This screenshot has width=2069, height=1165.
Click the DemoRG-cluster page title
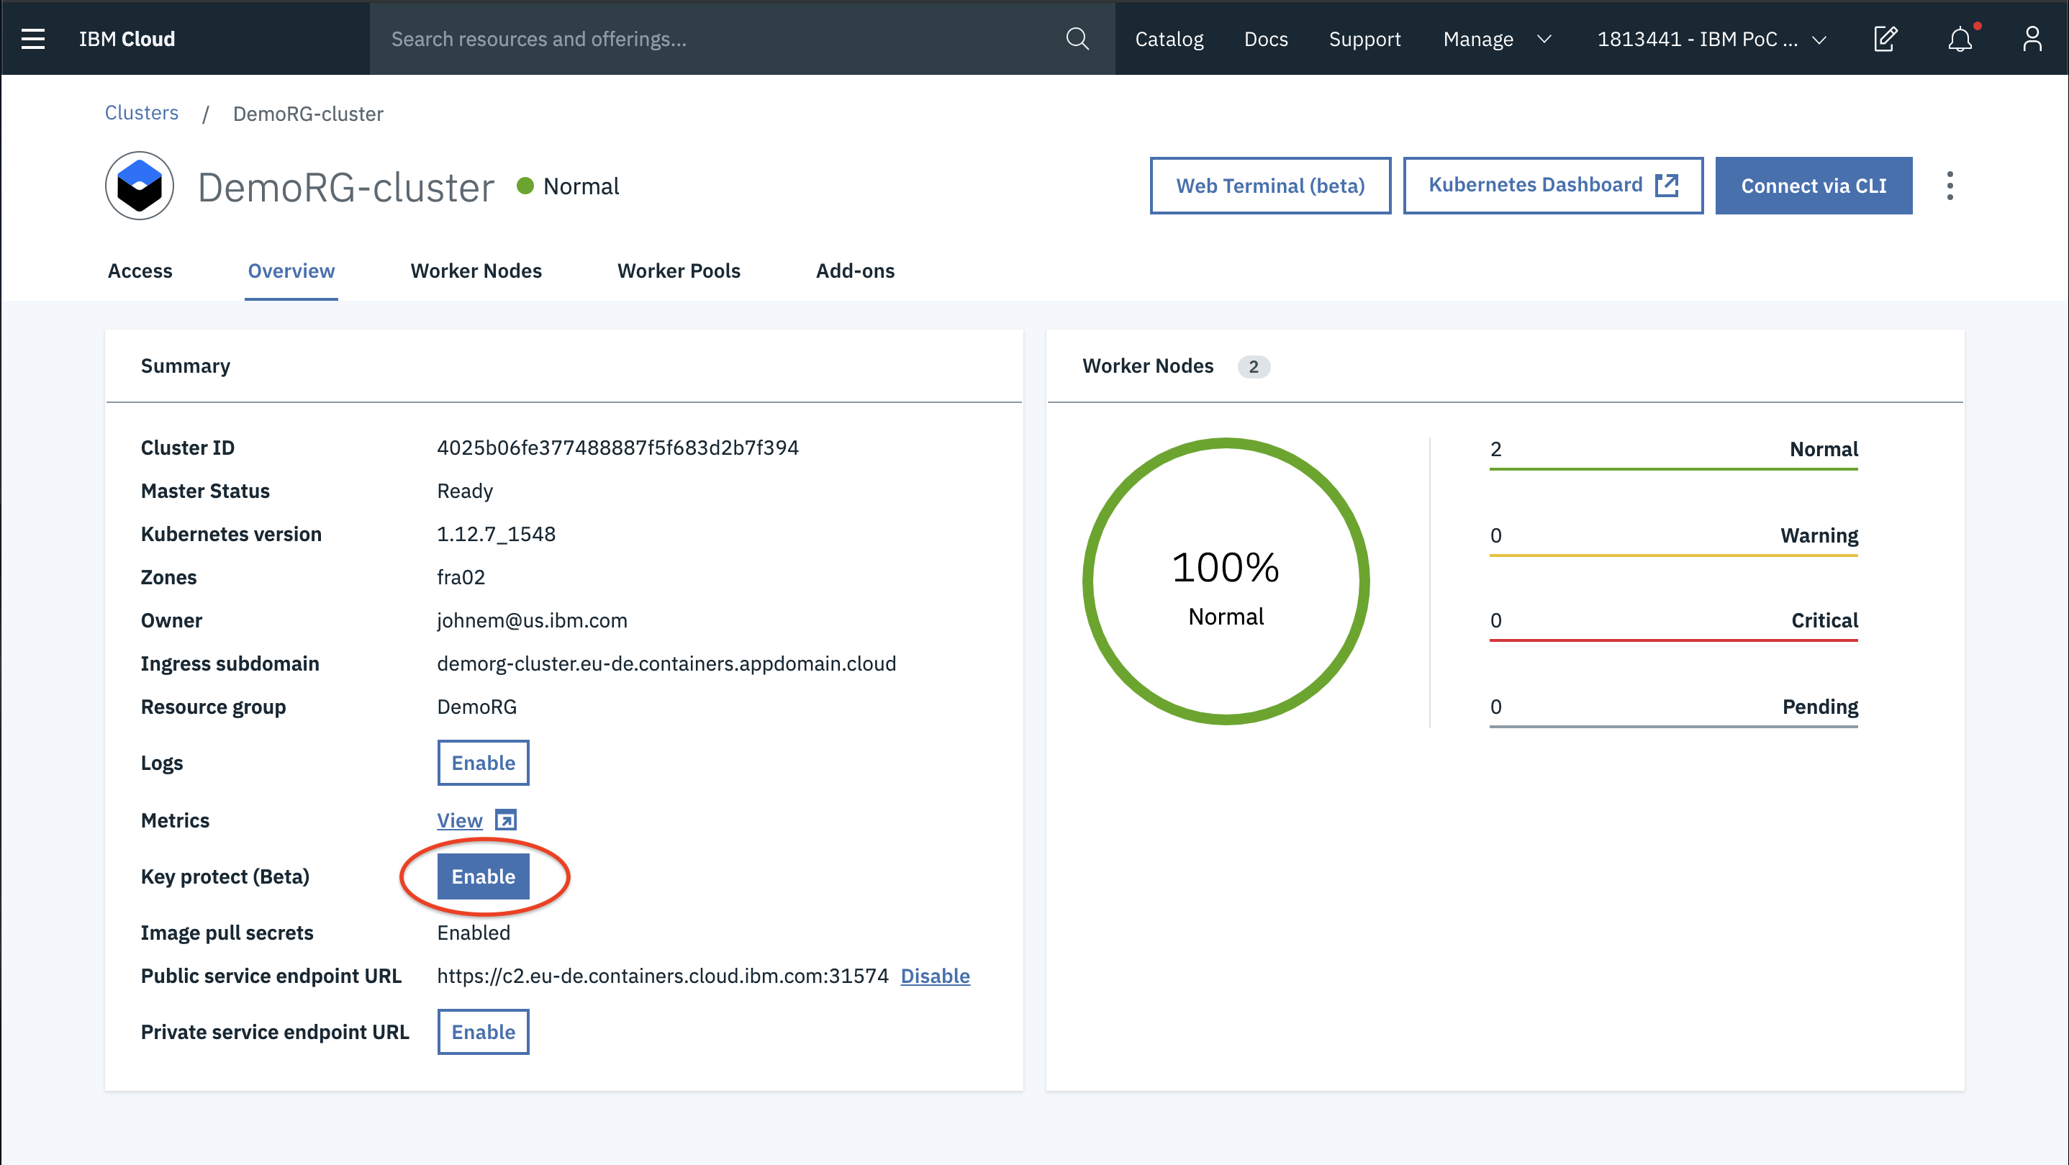coord(345,187)
